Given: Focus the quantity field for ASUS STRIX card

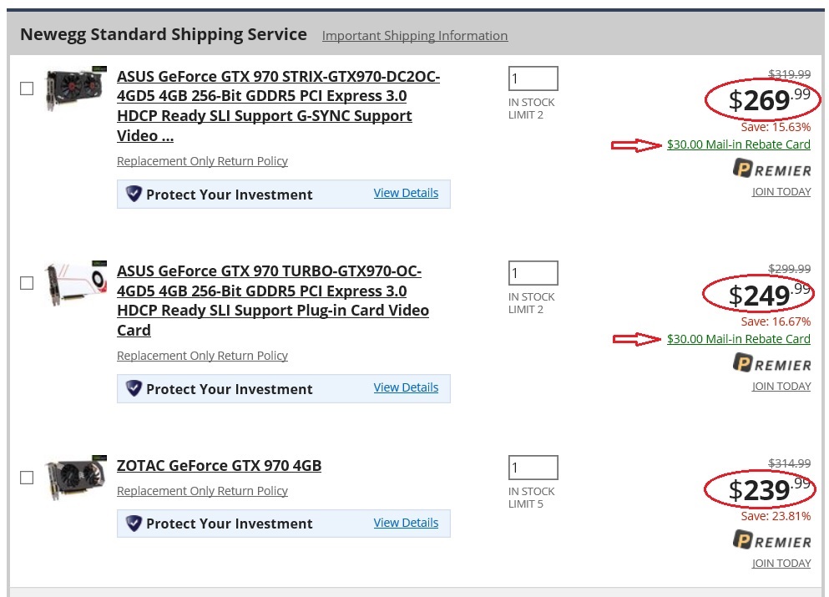Looking at the screenshot, I should (533, 78).
